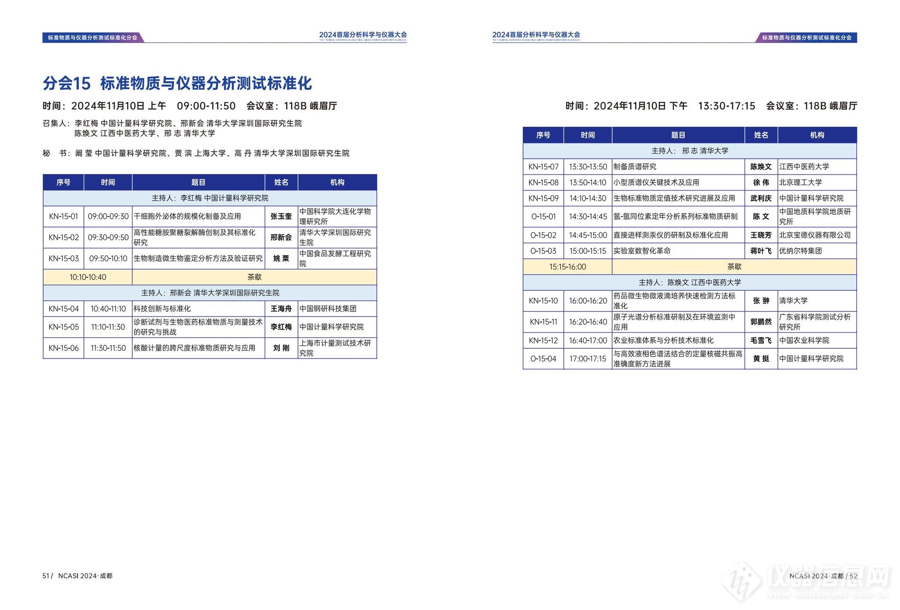Select speaker 邢新会 in name column
Image resolution: width=900 pixels, height=610 pixels.
tap(281, 237)
